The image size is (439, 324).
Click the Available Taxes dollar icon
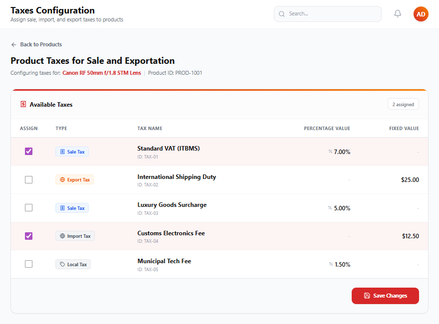(23, 104)
